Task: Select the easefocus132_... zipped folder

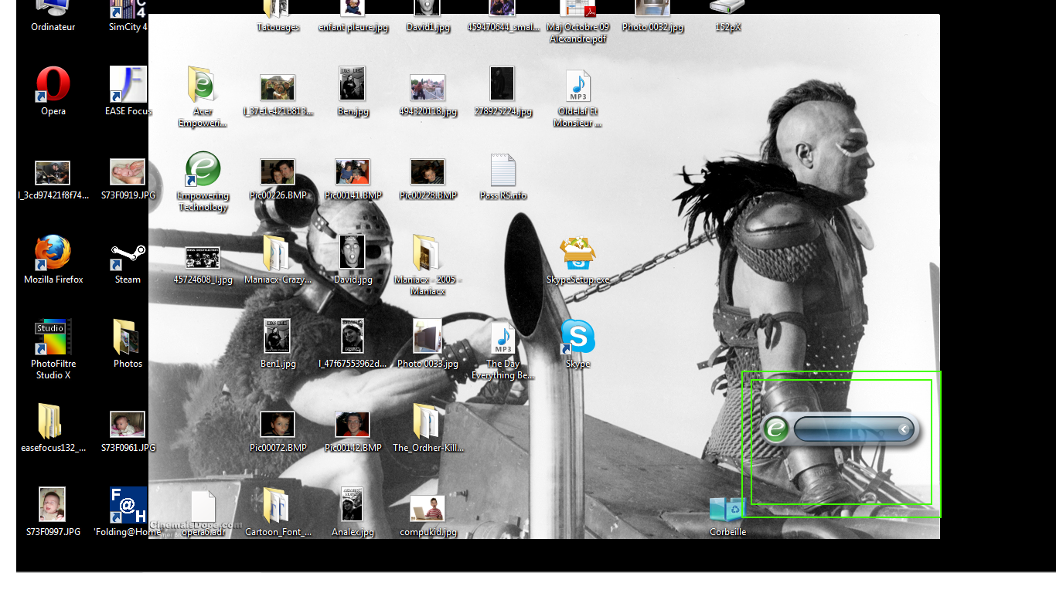Action: tap(51, 422)
